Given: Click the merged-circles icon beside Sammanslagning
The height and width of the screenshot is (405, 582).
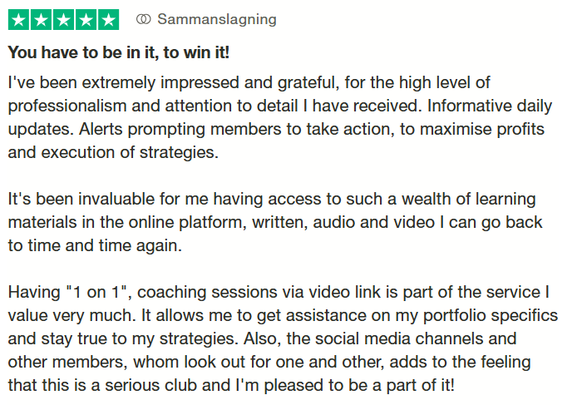Looking at the screenshot, I should pos(143,19).
